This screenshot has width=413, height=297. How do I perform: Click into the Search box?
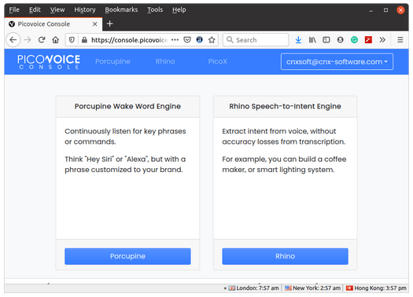coord(256,40)
